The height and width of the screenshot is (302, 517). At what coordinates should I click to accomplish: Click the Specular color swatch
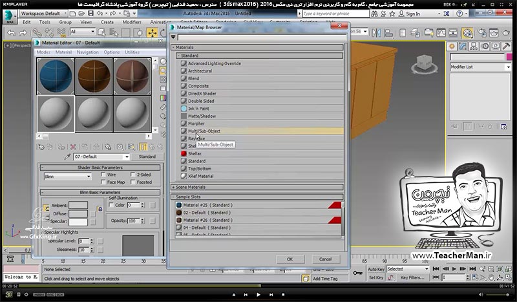(78, 222)
